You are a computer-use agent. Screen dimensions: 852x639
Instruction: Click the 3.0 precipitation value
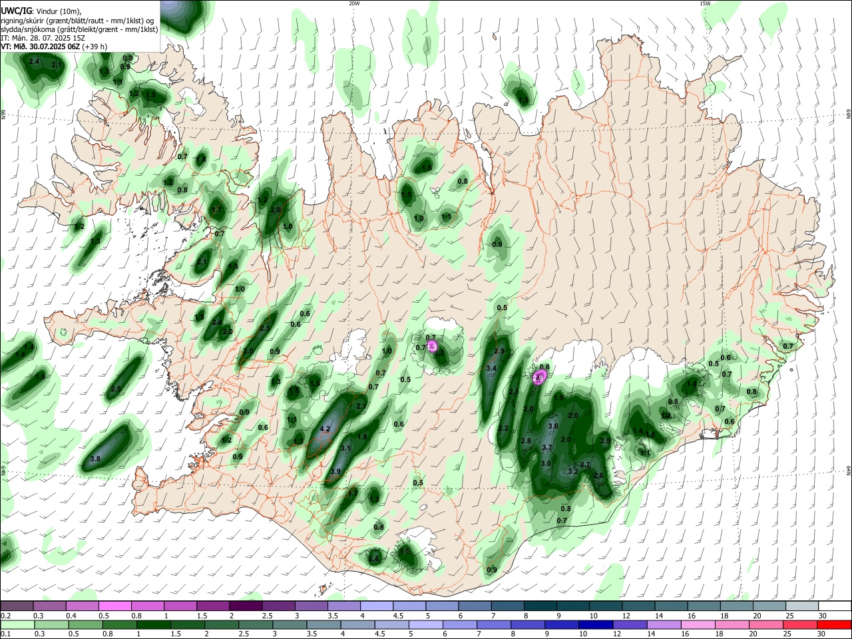pyautogui.click(x=546, y=463)
